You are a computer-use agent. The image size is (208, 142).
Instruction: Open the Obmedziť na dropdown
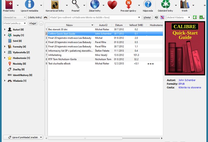[x=15, y=17]
